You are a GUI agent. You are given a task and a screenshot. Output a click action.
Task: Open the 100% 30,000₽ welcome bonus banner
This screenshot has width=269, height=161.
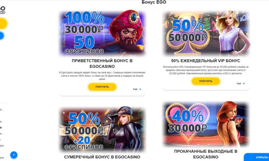[102, 33]
